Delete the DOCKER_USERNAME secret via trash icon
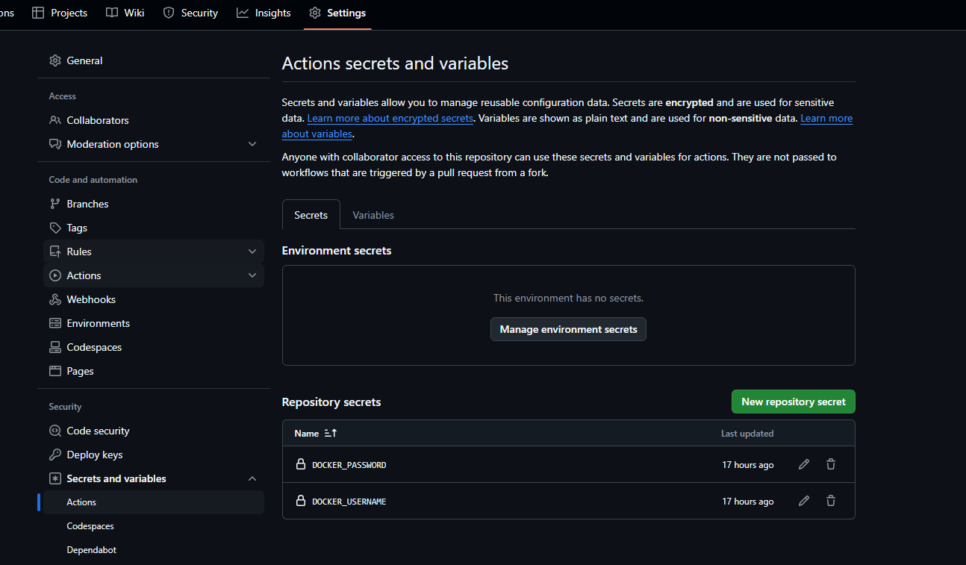The width and height of the screenshot is (966, 565). coord(830,501)
